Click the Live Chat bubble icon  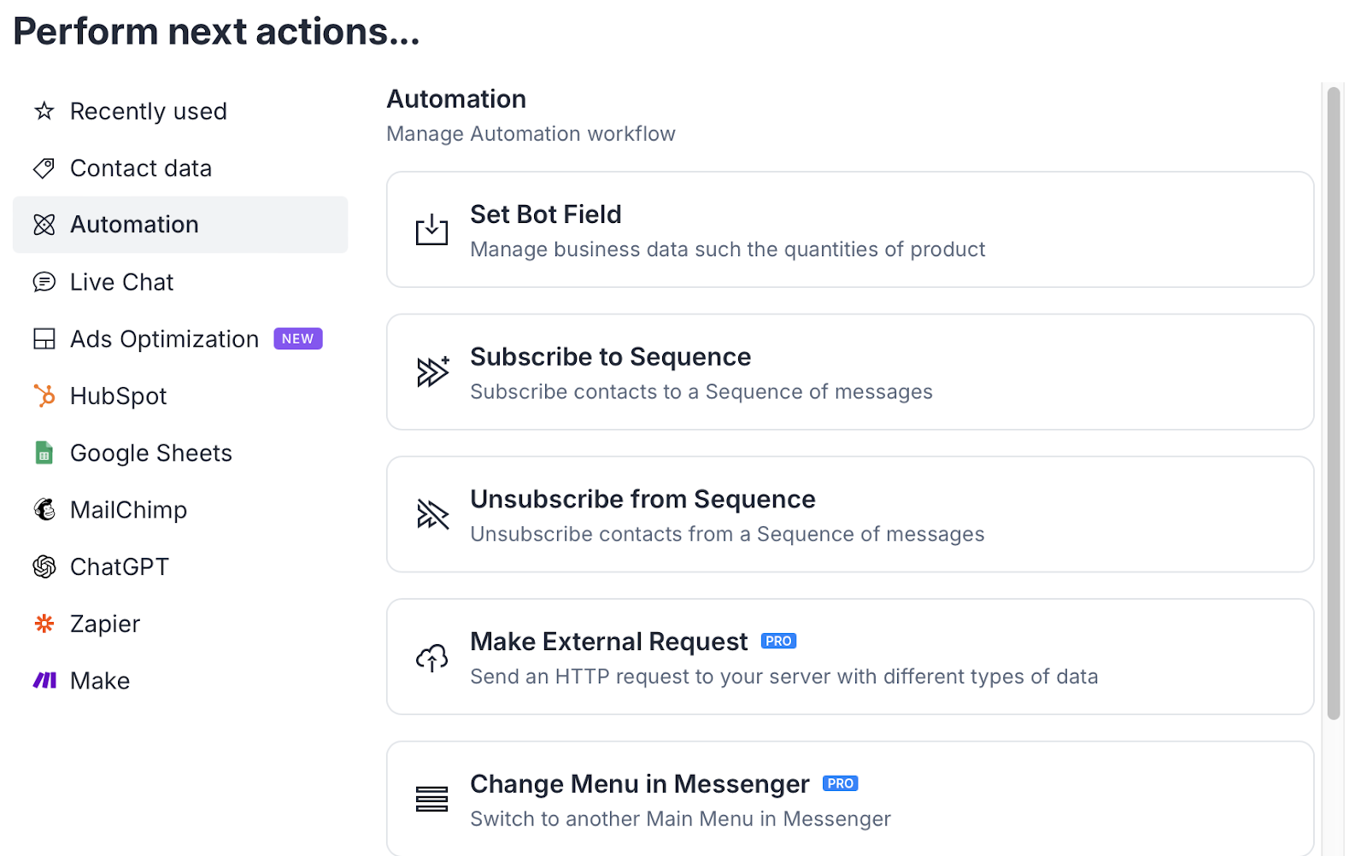click(44, 282)
